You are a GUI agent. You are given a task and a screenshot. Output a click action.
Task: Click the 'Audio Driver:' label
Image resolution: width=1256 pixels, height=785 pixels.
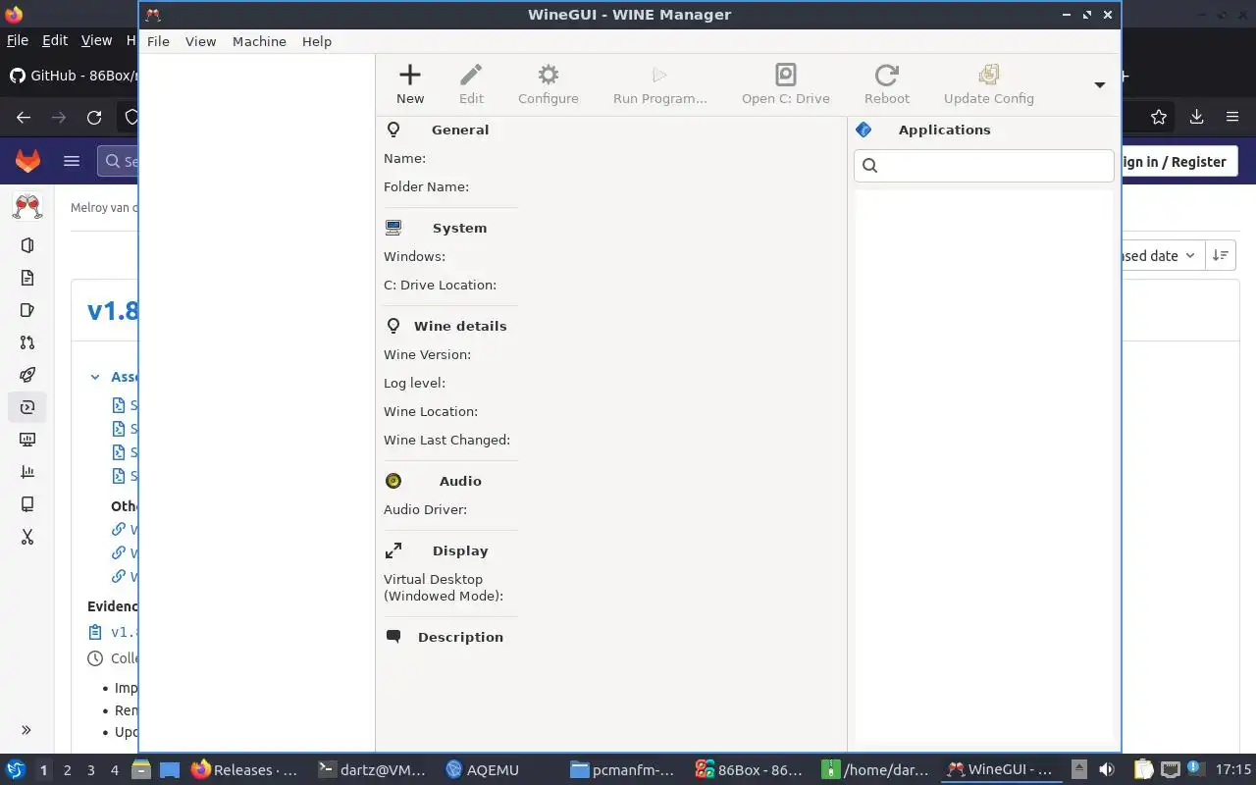point(425,509)
